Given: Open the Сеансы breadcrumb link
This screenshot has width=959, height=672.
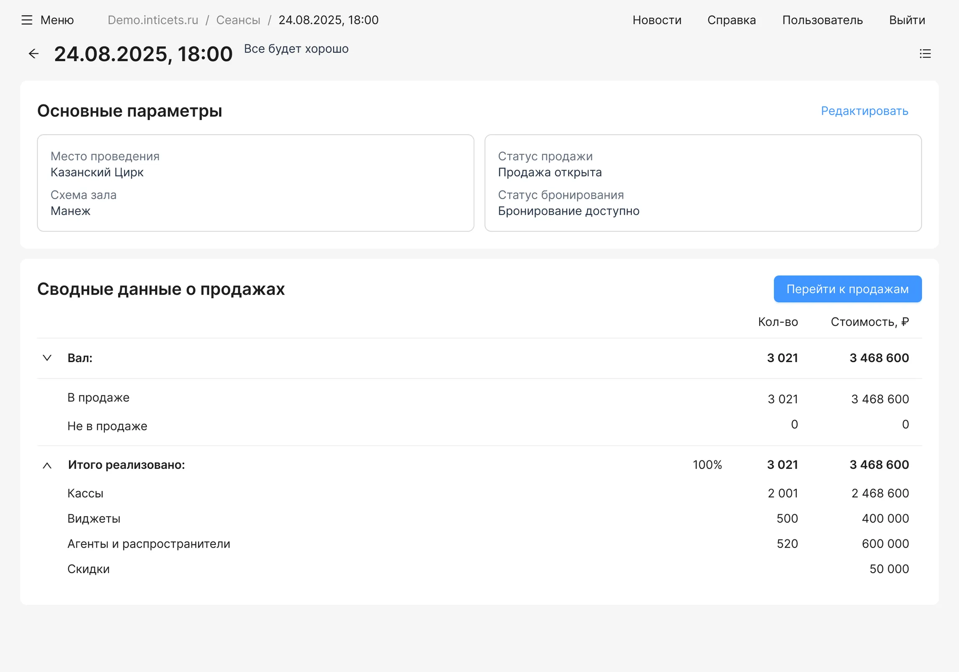Looking at the screenshot, I should point(238,20).
